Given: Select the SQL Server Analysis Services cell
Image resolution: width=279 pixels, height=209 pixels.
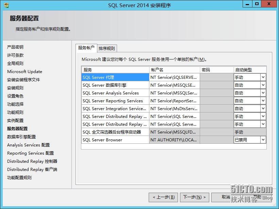Looking at the screenshot, I should (115, 93).
